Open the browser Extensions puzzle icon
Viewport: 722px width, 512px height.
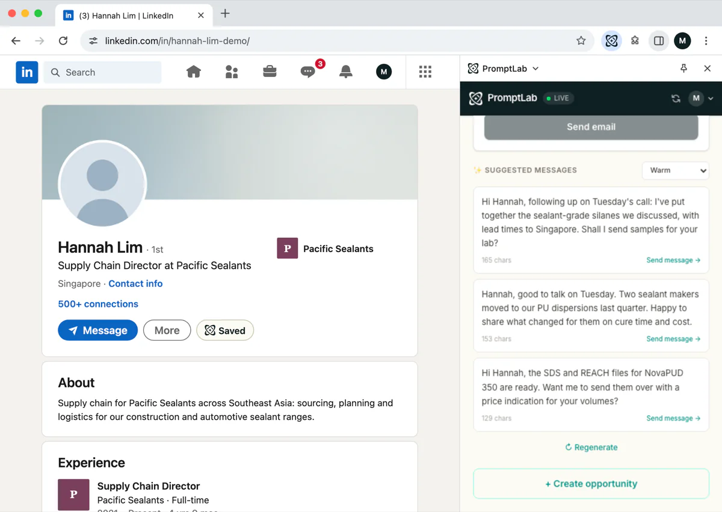point(635,41)
